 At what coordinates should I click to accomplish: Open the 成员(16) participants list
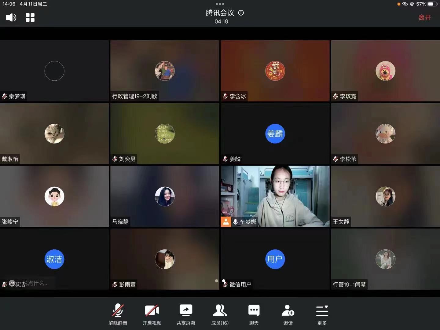point(220,314)
